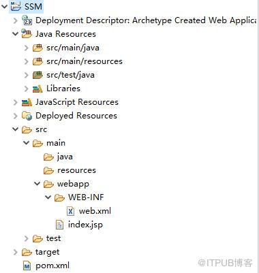Click the WEB-INF folder icon
The height and width of the screenshot is (273, 259).
tap(59, 197)
